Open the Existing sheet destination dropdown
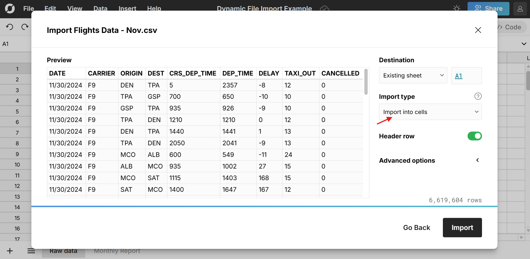Image resolution: width=530 pixels, height=259 pixels. coord(413,76)
